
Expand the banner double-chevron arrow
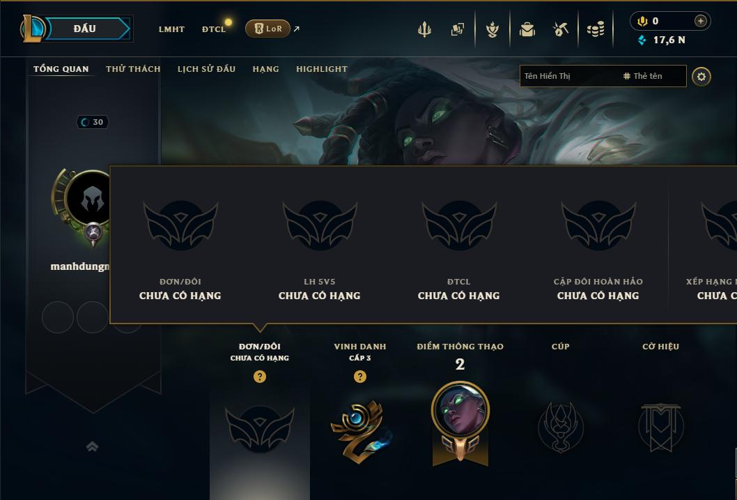pyautogui.click(x=92, y=446)
